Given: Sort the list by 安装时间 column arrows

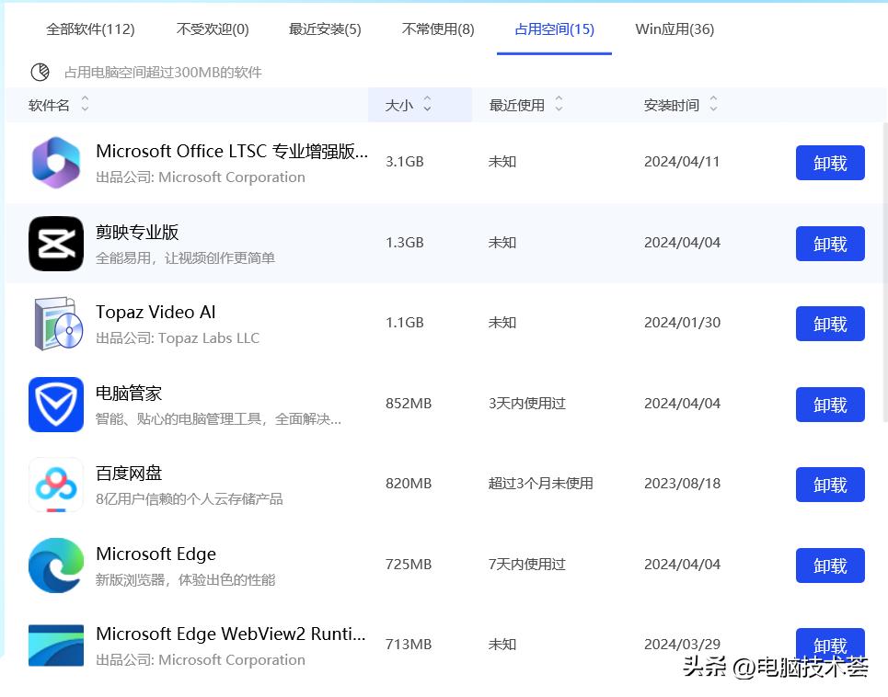Looking at the screenshot, I should click(x=713, y=104).
